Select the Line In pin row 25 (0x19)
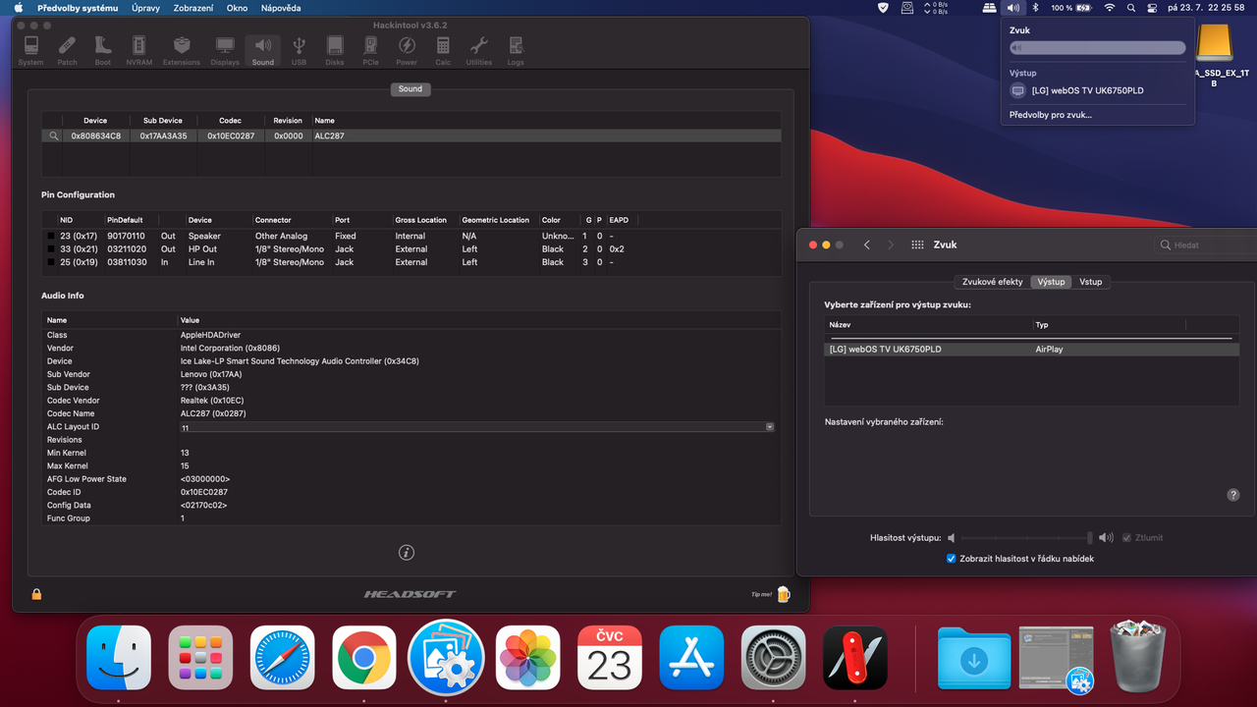This screenshot has width=1257, height=707. [x=411, y=262]
